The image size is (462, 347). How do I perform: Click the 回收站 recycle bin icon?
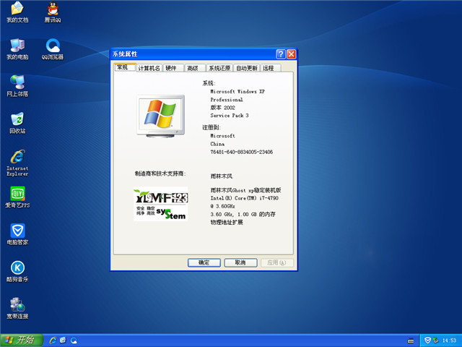point(17,123)
